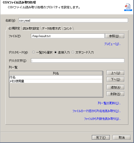Select the メモリ使用量 row in column list
134x143 pixels.
pyautogui.click(x=56, y=81)
